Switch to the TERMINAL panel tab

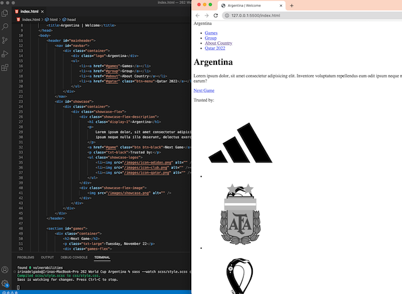pos(102,257)
